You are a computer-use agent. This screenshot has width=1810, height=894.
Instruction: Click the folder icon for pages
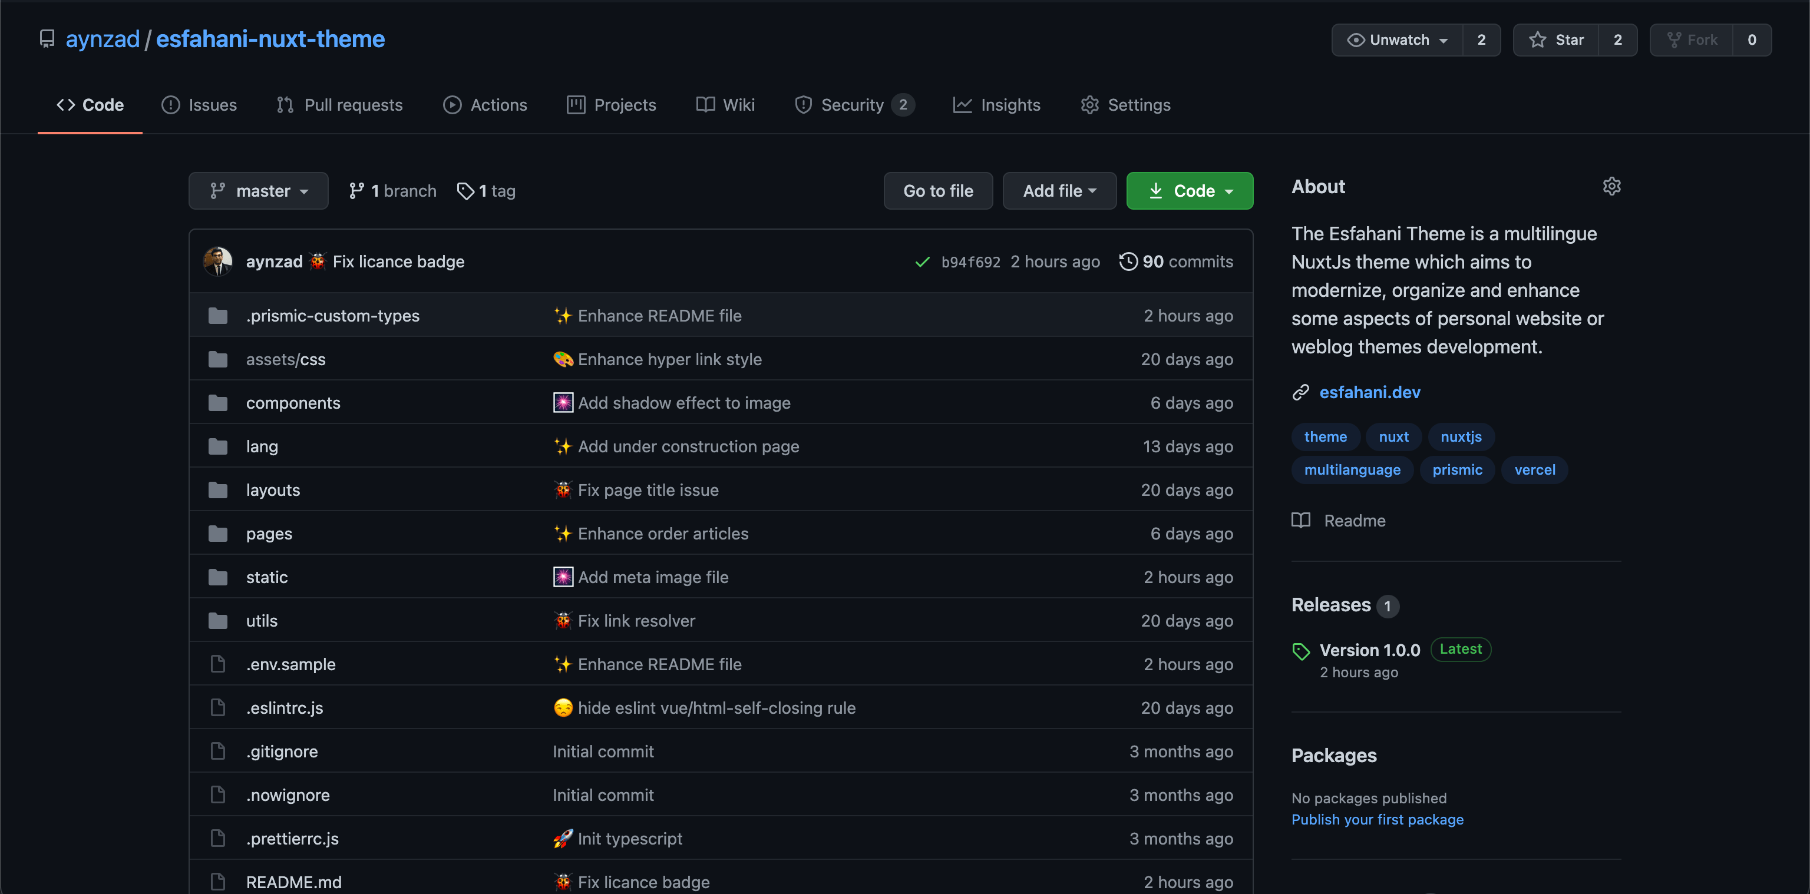click(218, 534)
